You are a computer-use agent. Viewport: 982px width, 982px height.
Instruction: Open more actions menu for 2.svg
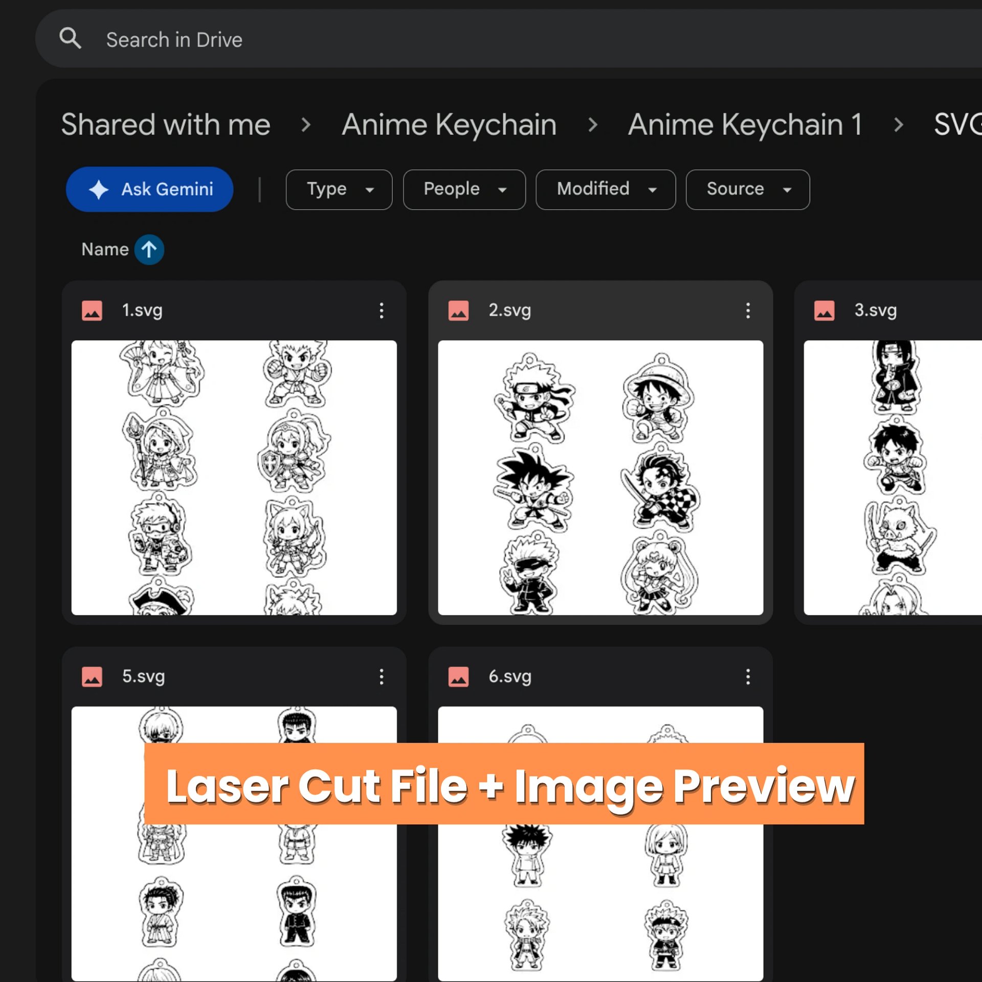pyautogui.click(x=748, y=310)
